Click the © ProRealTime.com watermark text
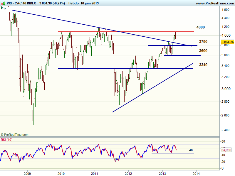This screenshot has height=176, width=235. 15,135
